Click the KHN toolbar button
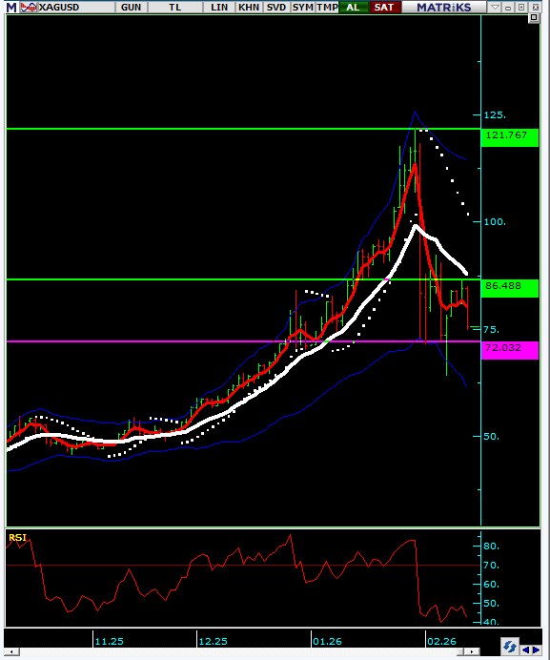The image size is (550, 660). pyautogui.click(x=249, y=8)
